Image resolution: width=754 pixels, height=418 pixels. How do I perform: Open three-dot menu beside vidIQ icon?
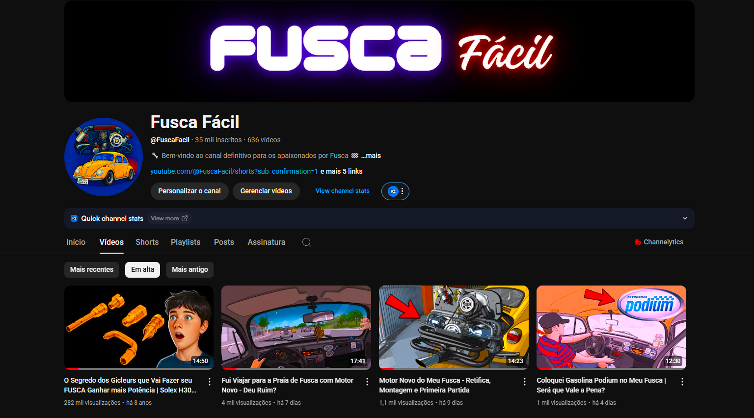402,191
